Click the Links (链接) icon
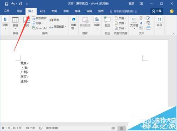177x131 pixels. (97, 19)
